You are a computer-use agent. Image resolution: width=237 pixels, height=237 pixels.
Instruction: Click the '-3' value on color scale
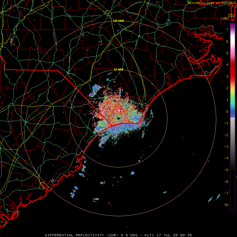(226, 147)
